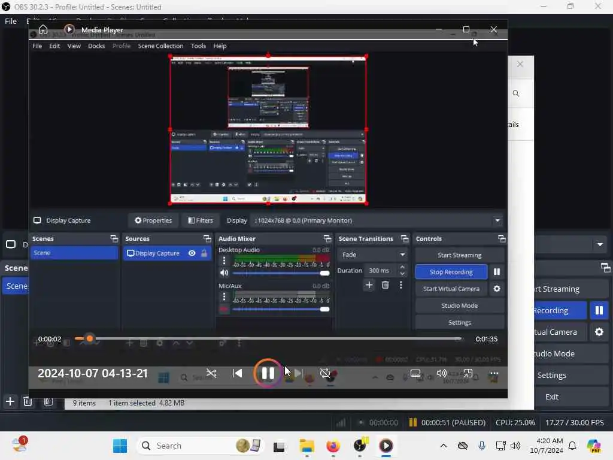Click the search icon in File Explorer window
613x460 pixels.
point(516,93)
